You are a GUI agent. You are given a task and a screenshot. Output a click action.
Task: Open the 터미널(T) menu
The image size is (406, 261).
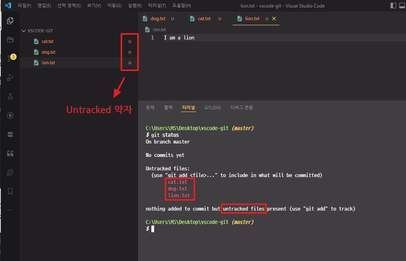(x=157, y=6)
